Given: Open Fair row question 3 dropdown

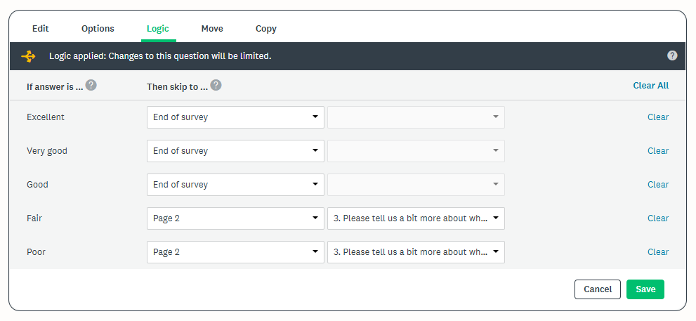Looking at the screenshot, I should (416, 218).
